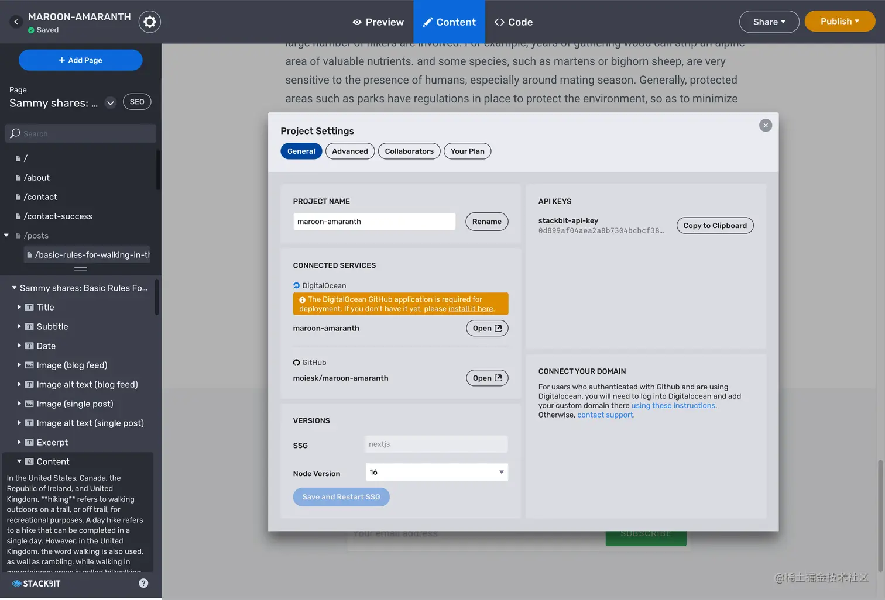Open the project settings gear icon
Viewport: 885px width, 600px height.
[x=150, y=22]
